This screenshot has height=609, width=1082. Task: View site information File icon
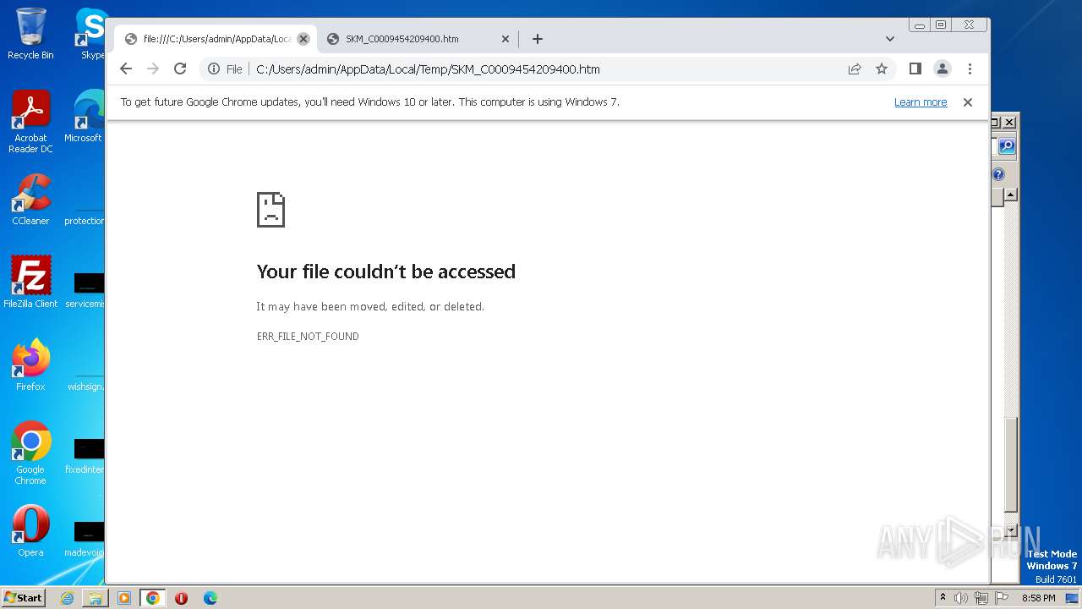tap(225, 69)
